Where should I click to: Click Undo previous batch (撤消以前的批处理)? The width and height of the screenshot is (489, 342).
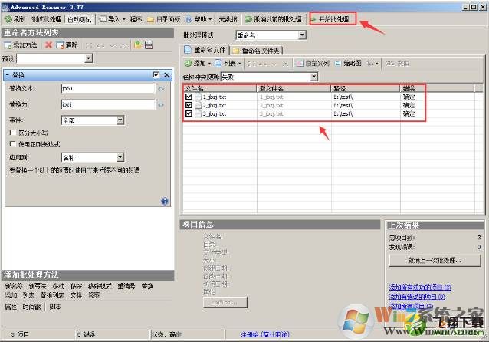[x=273, y=19]
